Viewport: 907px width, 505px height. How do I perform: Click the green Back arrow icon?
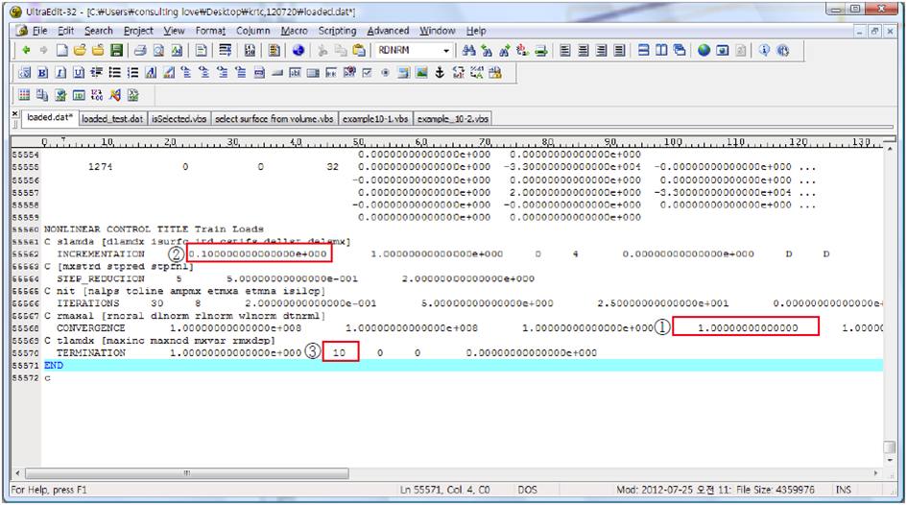pos(25,51)
